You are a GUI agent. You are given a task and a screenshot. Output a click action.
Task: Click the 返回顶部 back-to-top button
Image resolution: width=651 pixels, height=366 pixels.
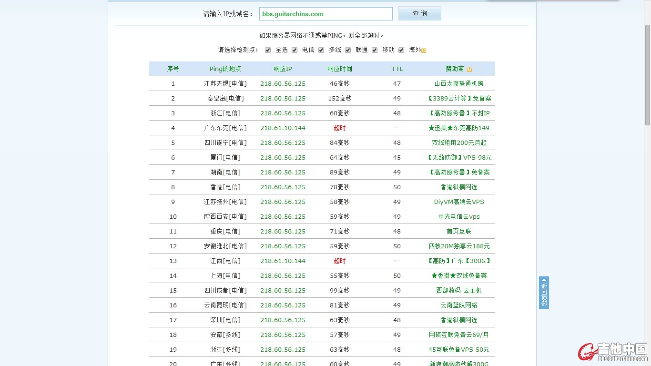click(x=544, y=293)
